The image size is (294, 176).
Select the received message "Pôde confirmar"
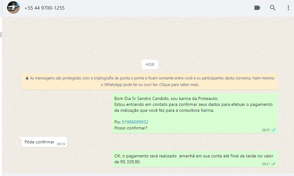pyautogui.click(x=40, y=142)
